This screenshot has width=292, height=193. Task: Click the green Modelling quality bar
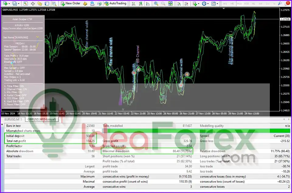pyautogui.click(x=196, y=131)
